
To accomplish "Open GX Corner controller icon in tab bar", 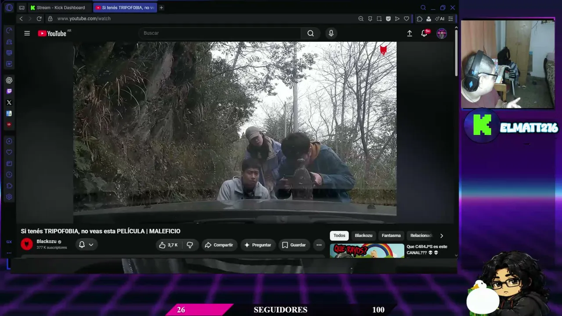I will [22, 7].
